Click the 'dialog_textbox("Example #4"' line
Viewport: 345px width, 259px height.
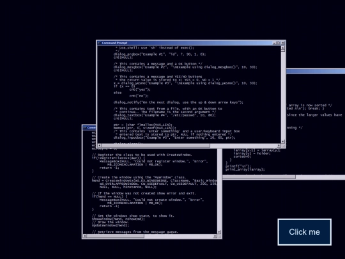165,115
